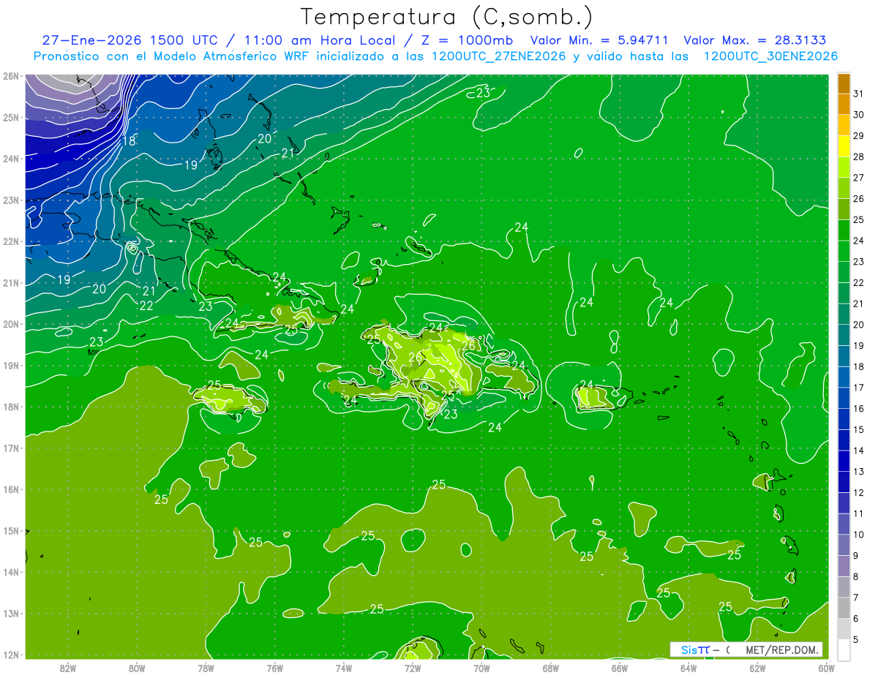Pick the brown top segment above 31

[x=844, y=83]
